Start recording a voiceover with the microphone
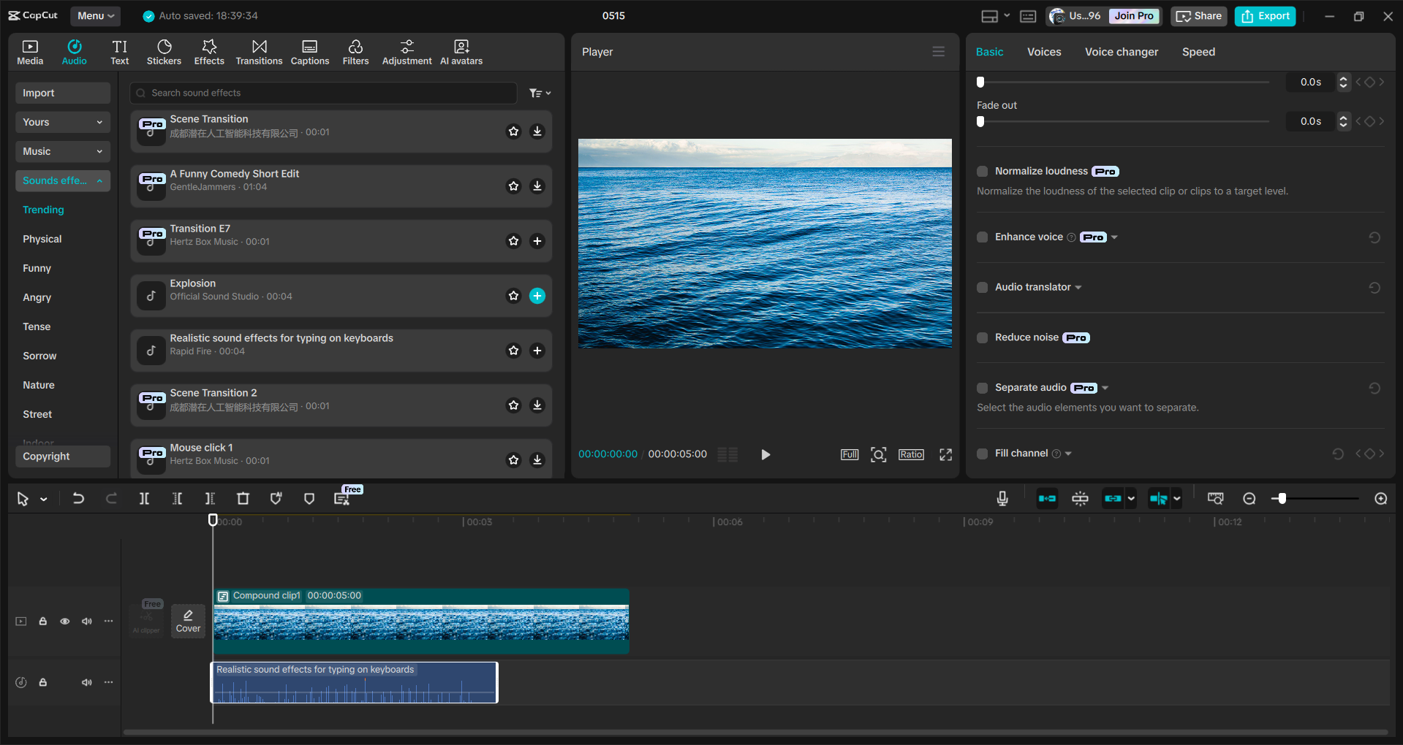 1002,499
